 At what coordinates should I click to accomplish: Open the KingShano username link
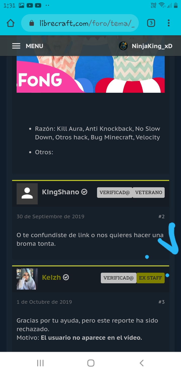coord(61,192)
